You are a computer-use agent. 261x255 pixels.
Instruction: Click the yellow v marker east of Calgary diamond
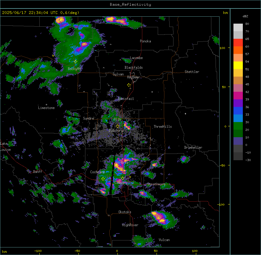point(130,177)
